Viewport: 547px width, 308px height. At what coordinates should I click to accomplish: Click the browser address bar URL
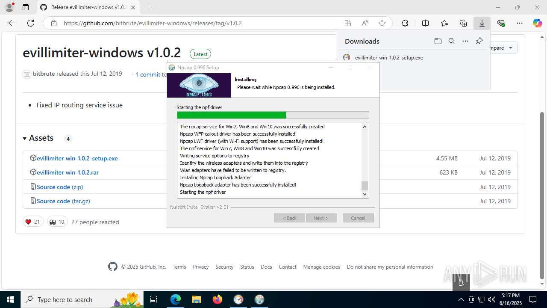pos(153,23)
